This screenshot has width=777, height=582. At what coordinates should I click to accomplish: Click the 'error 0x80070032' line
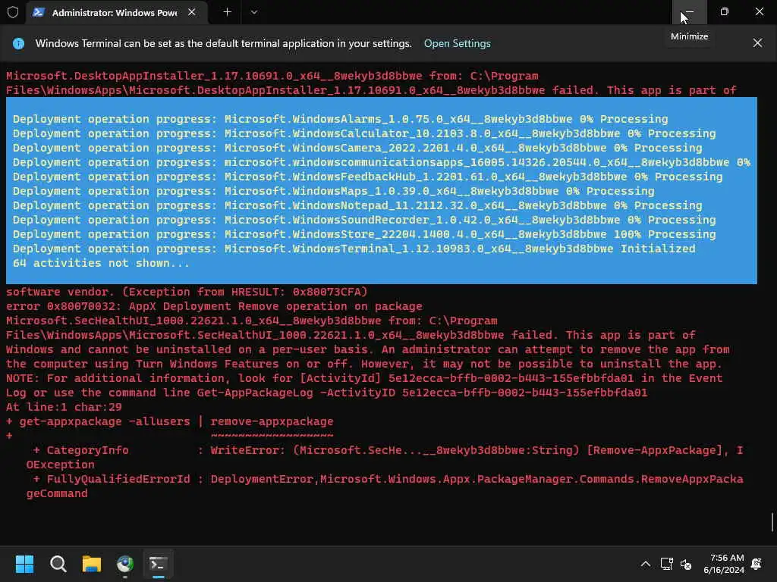[x=214, y=306]
